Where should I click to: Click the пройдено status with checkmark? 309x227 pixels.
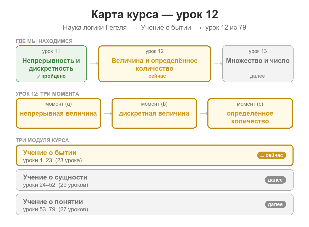click(x=51, y=76)
